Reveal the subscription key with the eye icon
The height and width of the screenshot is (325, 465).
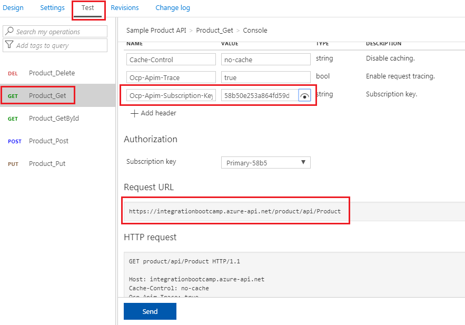[x=304, y=95]
